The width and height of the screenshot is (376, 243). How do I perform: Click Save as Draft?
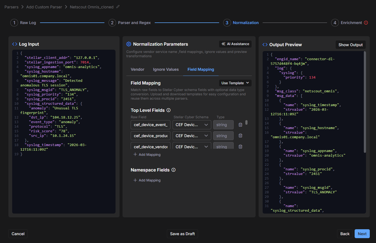pyautogui.click(x=182, y=234)
